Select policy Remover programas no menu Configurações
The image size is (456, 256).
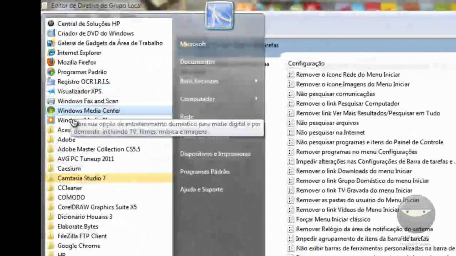tap(357, 152)
